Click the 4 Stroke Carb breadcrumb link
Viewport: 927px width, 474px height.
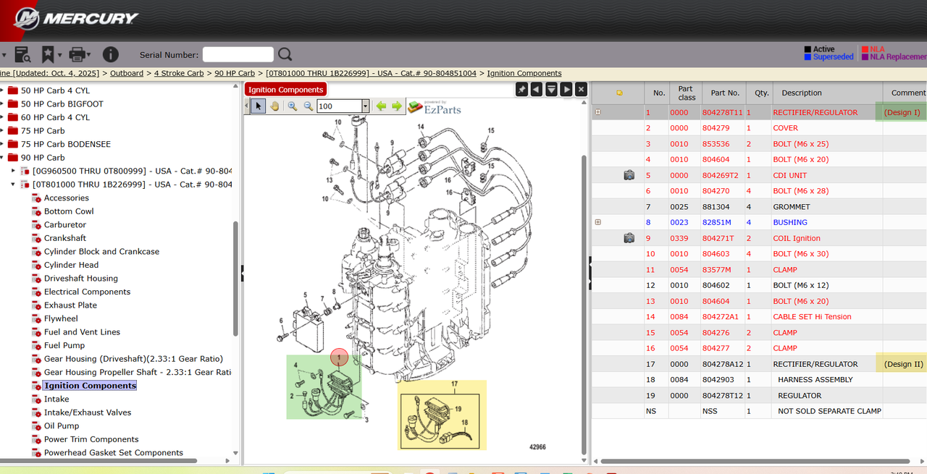click(x=179, y=73)
